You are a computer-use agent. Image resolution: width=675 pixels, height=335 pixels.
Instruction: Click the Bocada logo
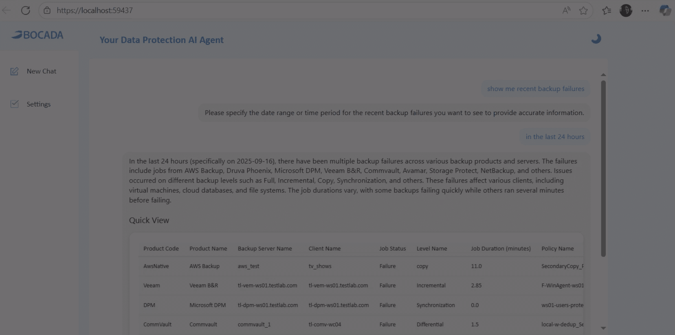click(x=37, y=35)
